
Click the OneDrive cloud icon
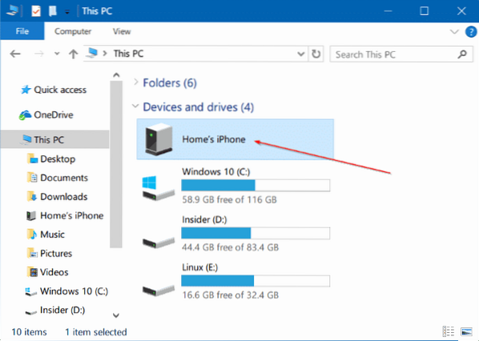[x=25, y=115]
